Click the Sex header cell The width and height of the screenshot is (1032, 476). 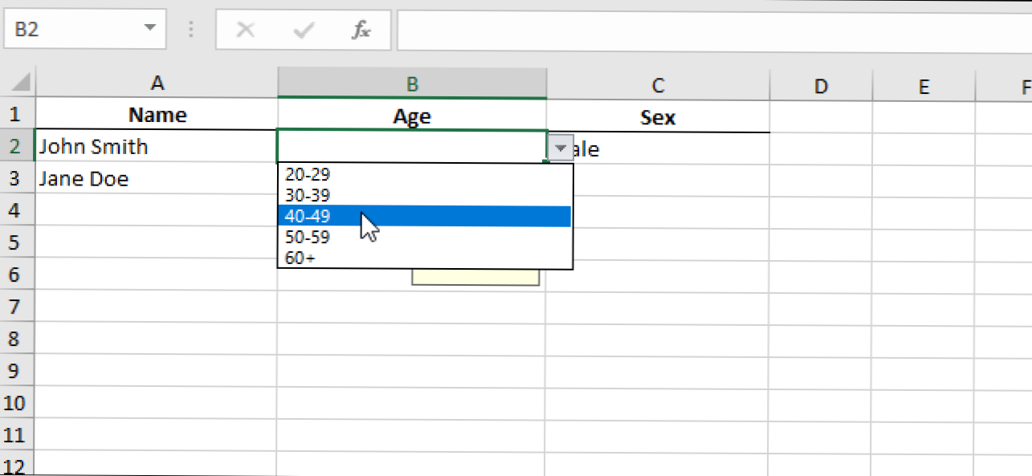pos(657,117)
